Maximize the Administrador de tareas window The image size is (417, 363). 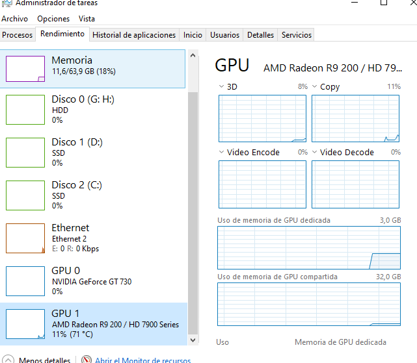pos(384,3)
